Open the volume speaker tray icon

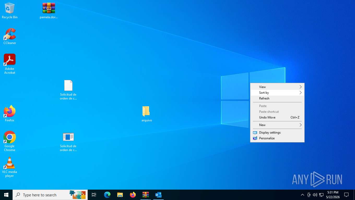click(315, 195)
